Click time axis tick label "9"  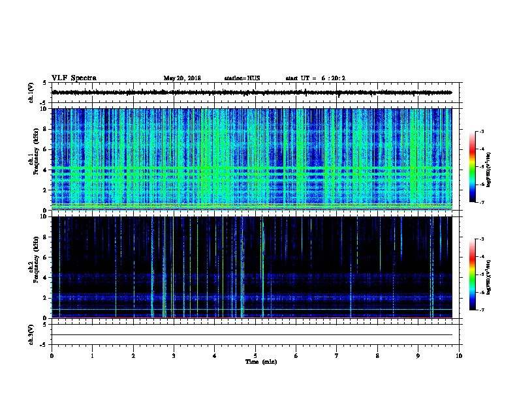tap(418, 356)
